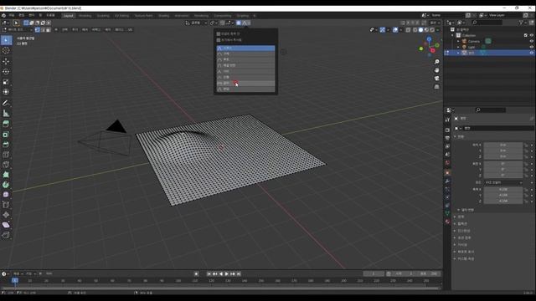This screenshot has height=301, width=536.
Task: Hide the Collection via its eye icon
Action: pyautogui.click(x=532, y=35)
